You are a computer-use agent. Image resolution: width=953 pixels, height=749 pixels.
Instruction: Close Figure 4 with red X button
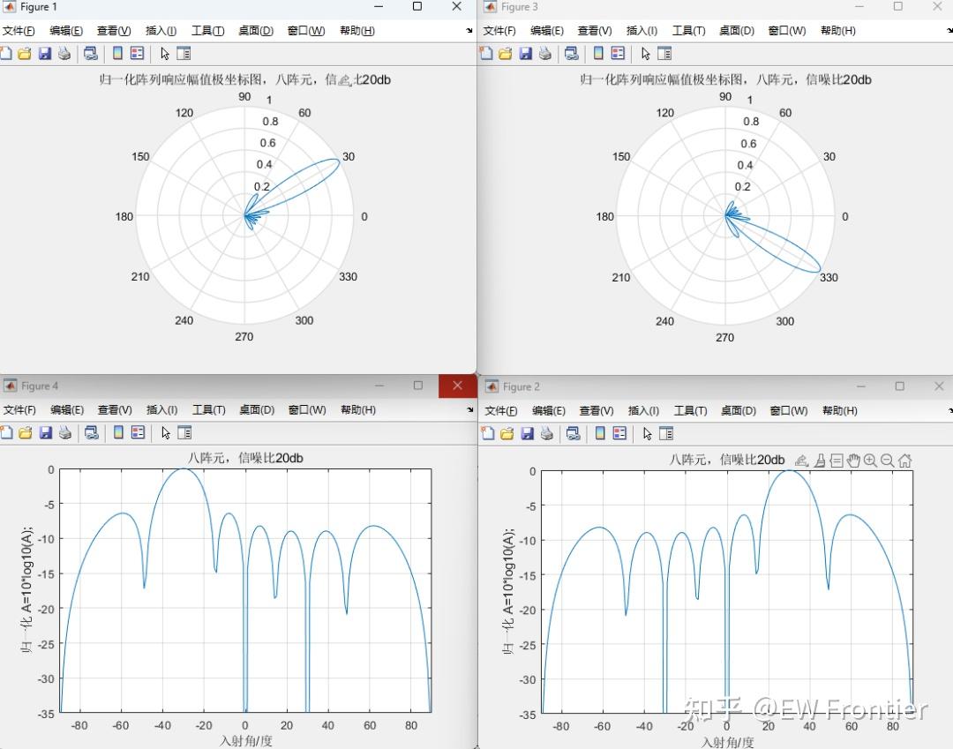[x=458, y=386]
